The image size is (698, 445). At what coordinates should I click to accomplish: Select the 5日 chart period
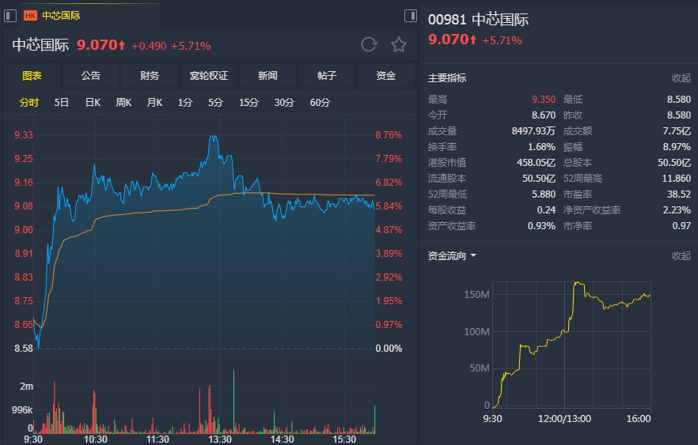click(62, 102)
